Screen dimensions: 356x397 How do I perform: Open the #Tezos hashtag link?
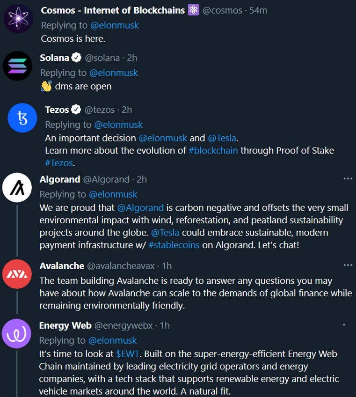pos(59,163)
